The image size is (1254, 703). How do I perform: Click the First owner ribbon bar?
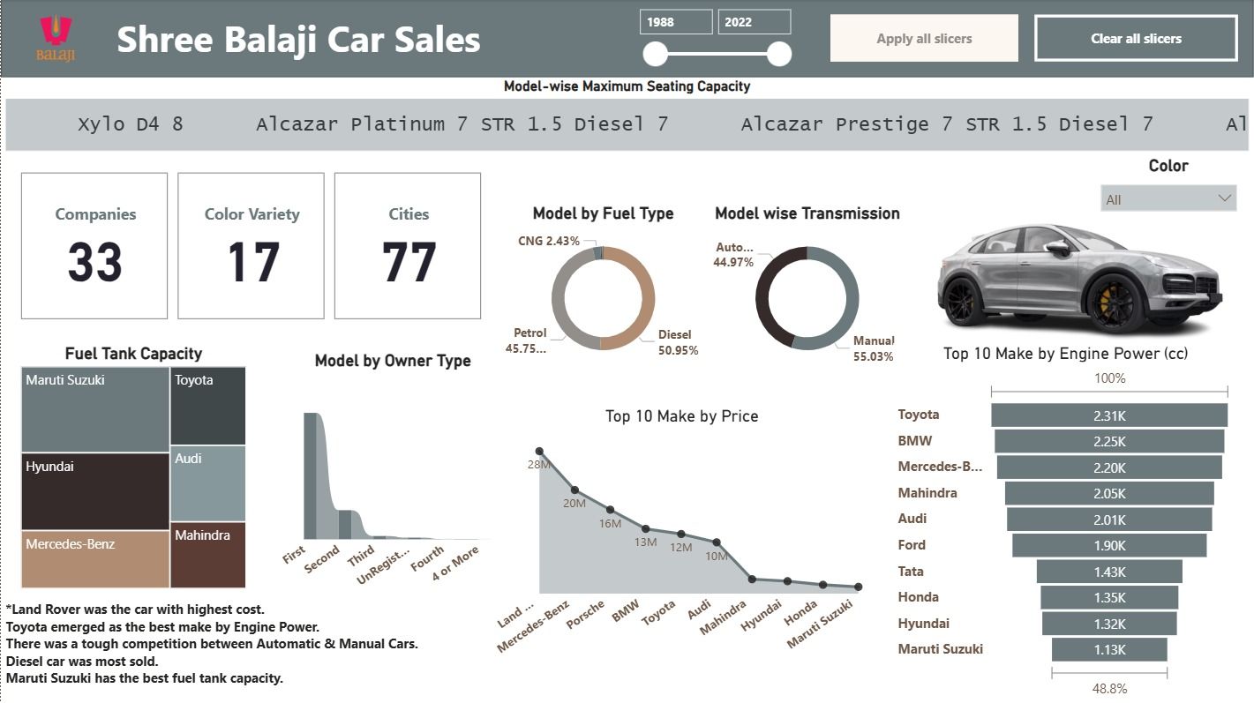pos(310,476)
